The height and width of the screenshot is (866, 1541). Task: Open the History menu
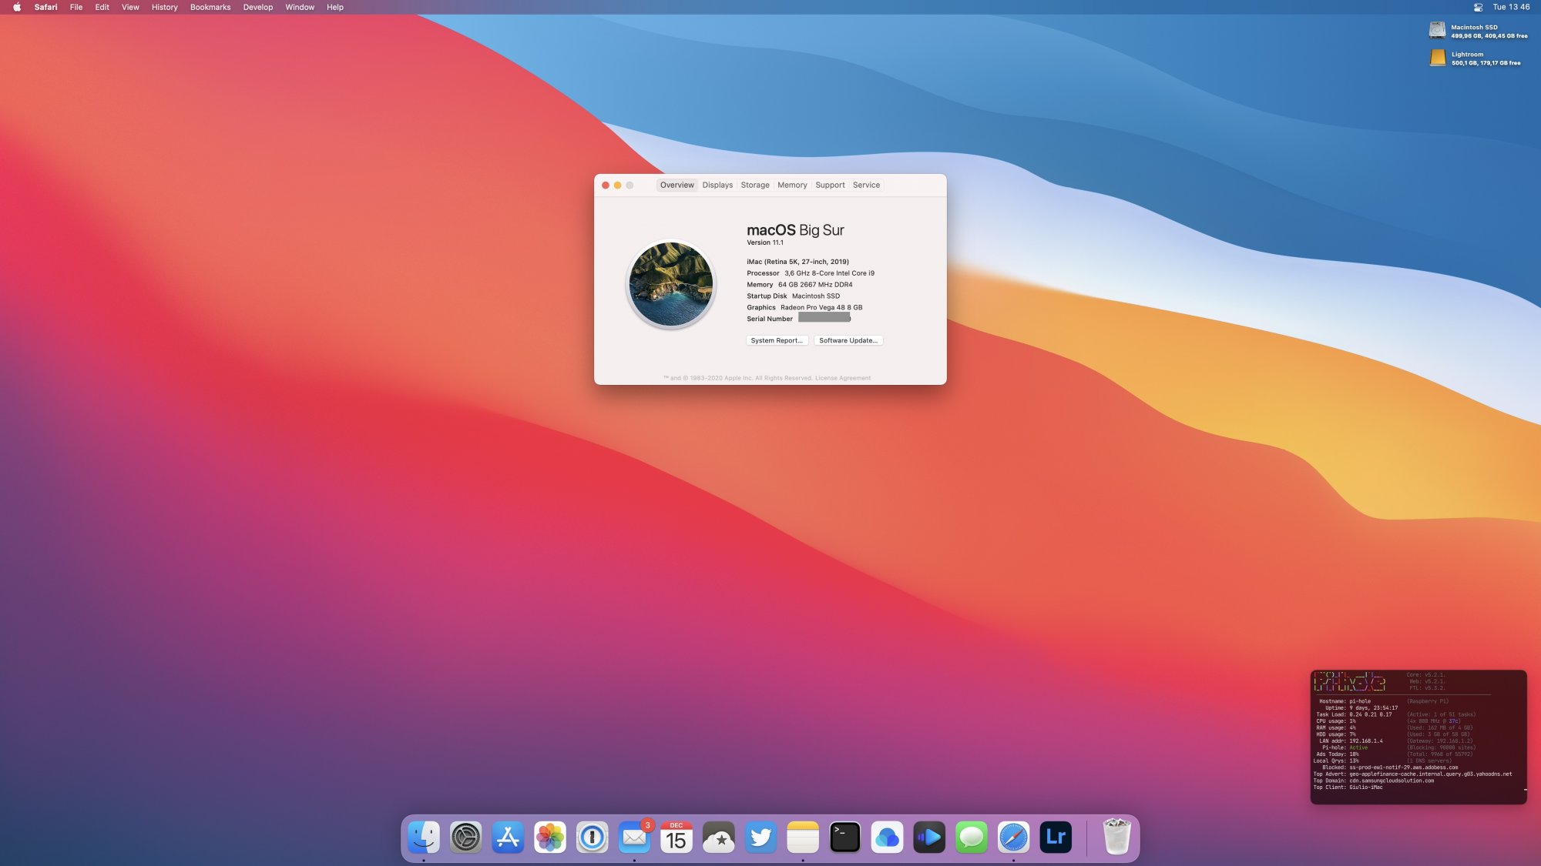tap(164, 7)
